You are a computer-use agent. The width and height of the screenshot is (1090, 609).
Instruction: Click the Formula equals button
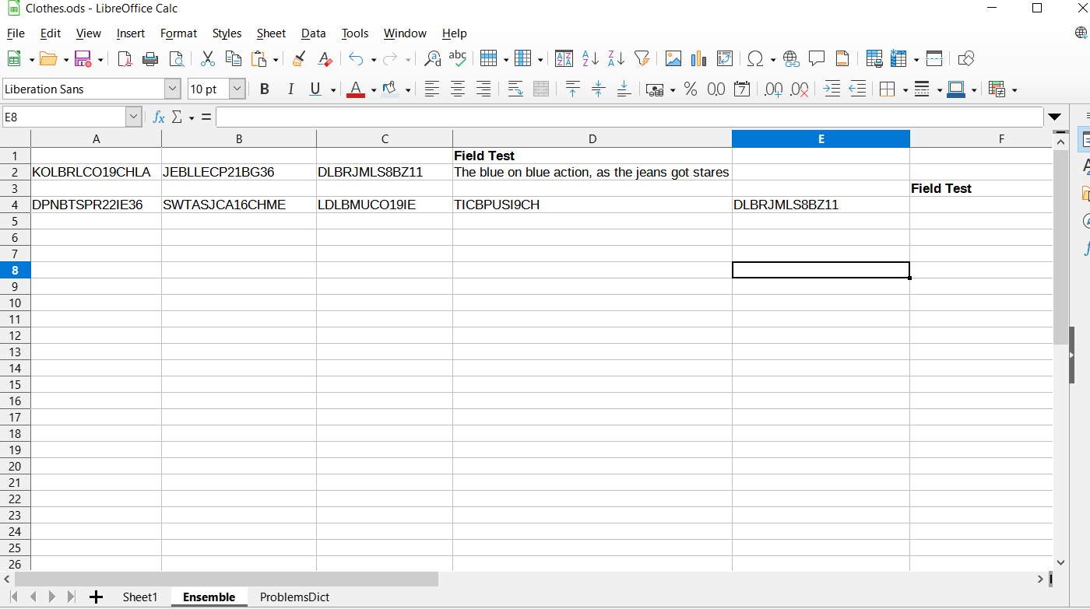[x=206, y=117]
